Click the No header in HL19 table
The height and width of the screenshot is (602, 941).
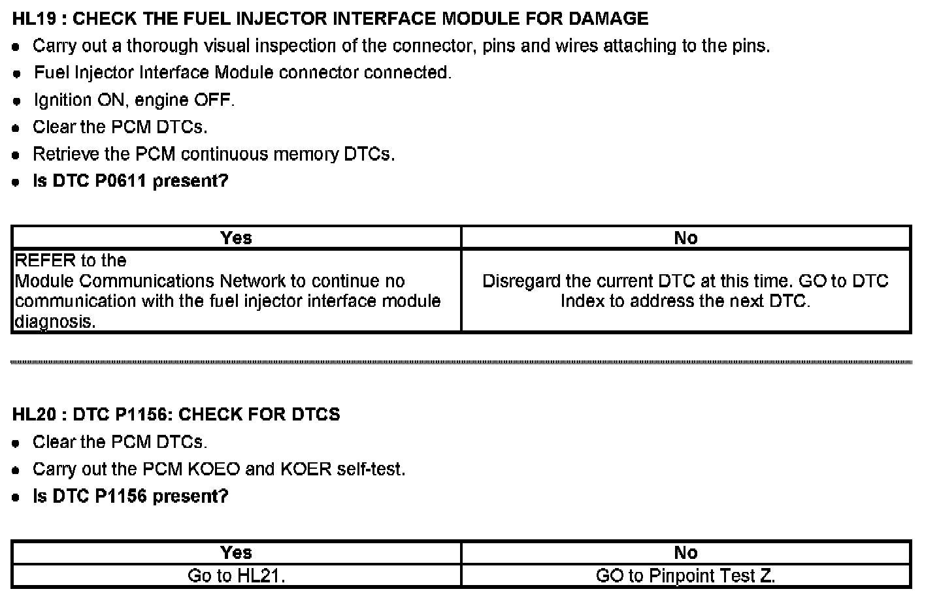(x=685, y=238)
